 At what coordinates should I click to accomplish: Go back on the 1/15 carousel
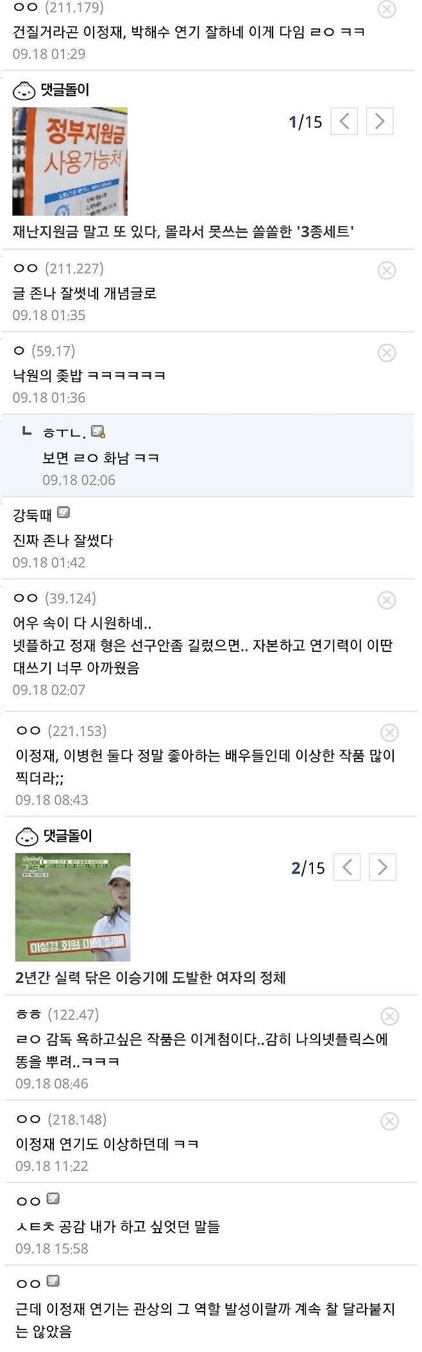pos(345,121)
